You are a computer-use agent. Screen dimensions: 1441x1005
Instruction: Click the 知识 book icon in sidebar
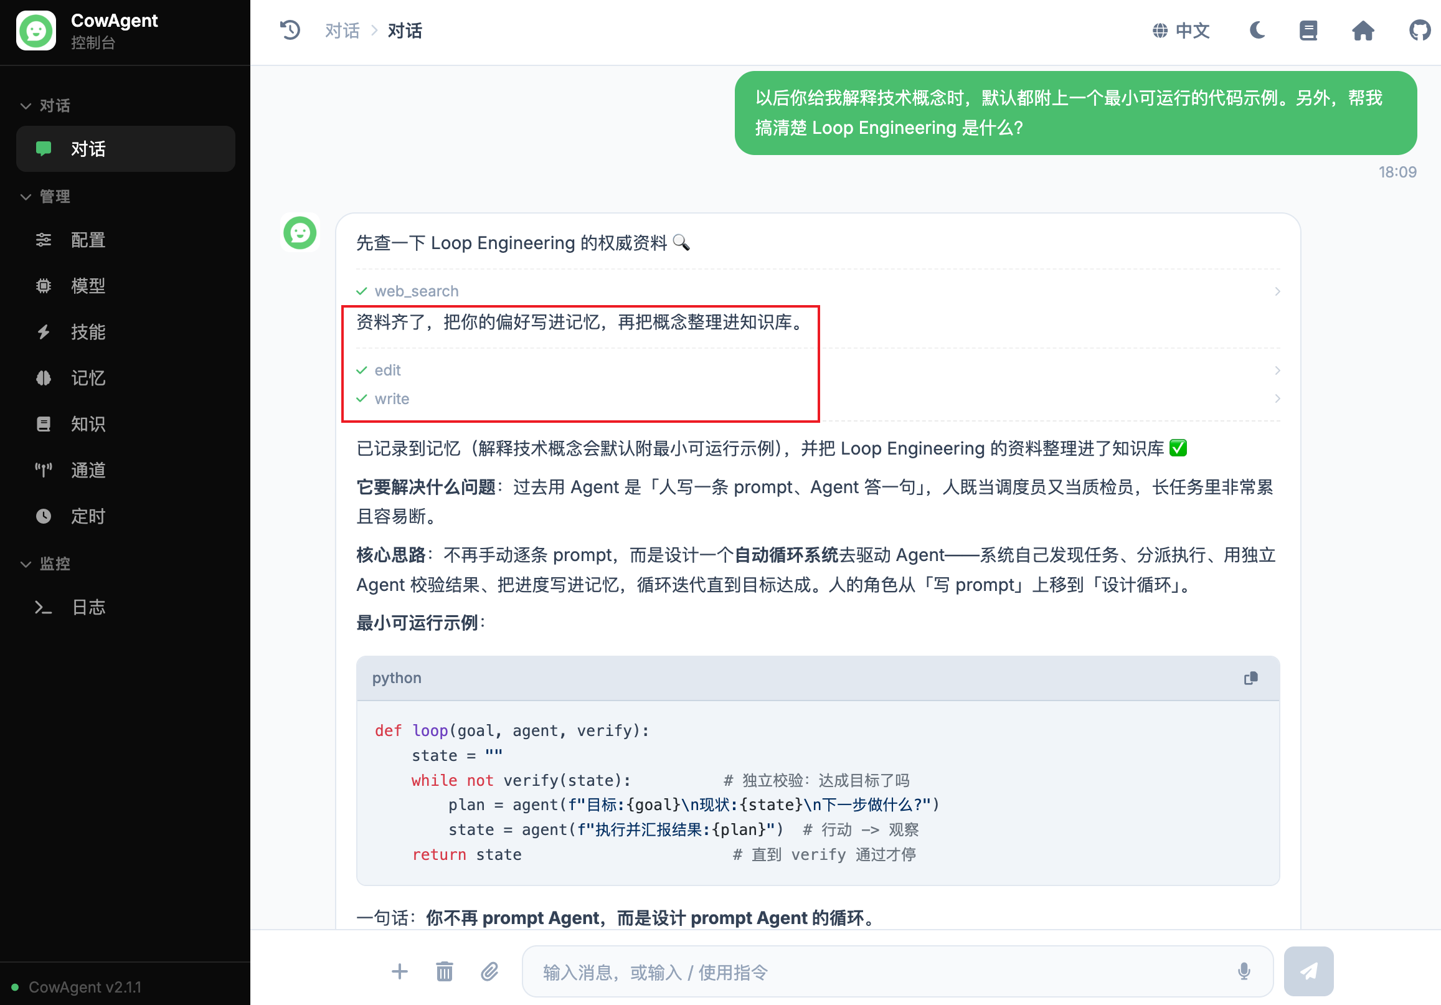tap(44, 423)
